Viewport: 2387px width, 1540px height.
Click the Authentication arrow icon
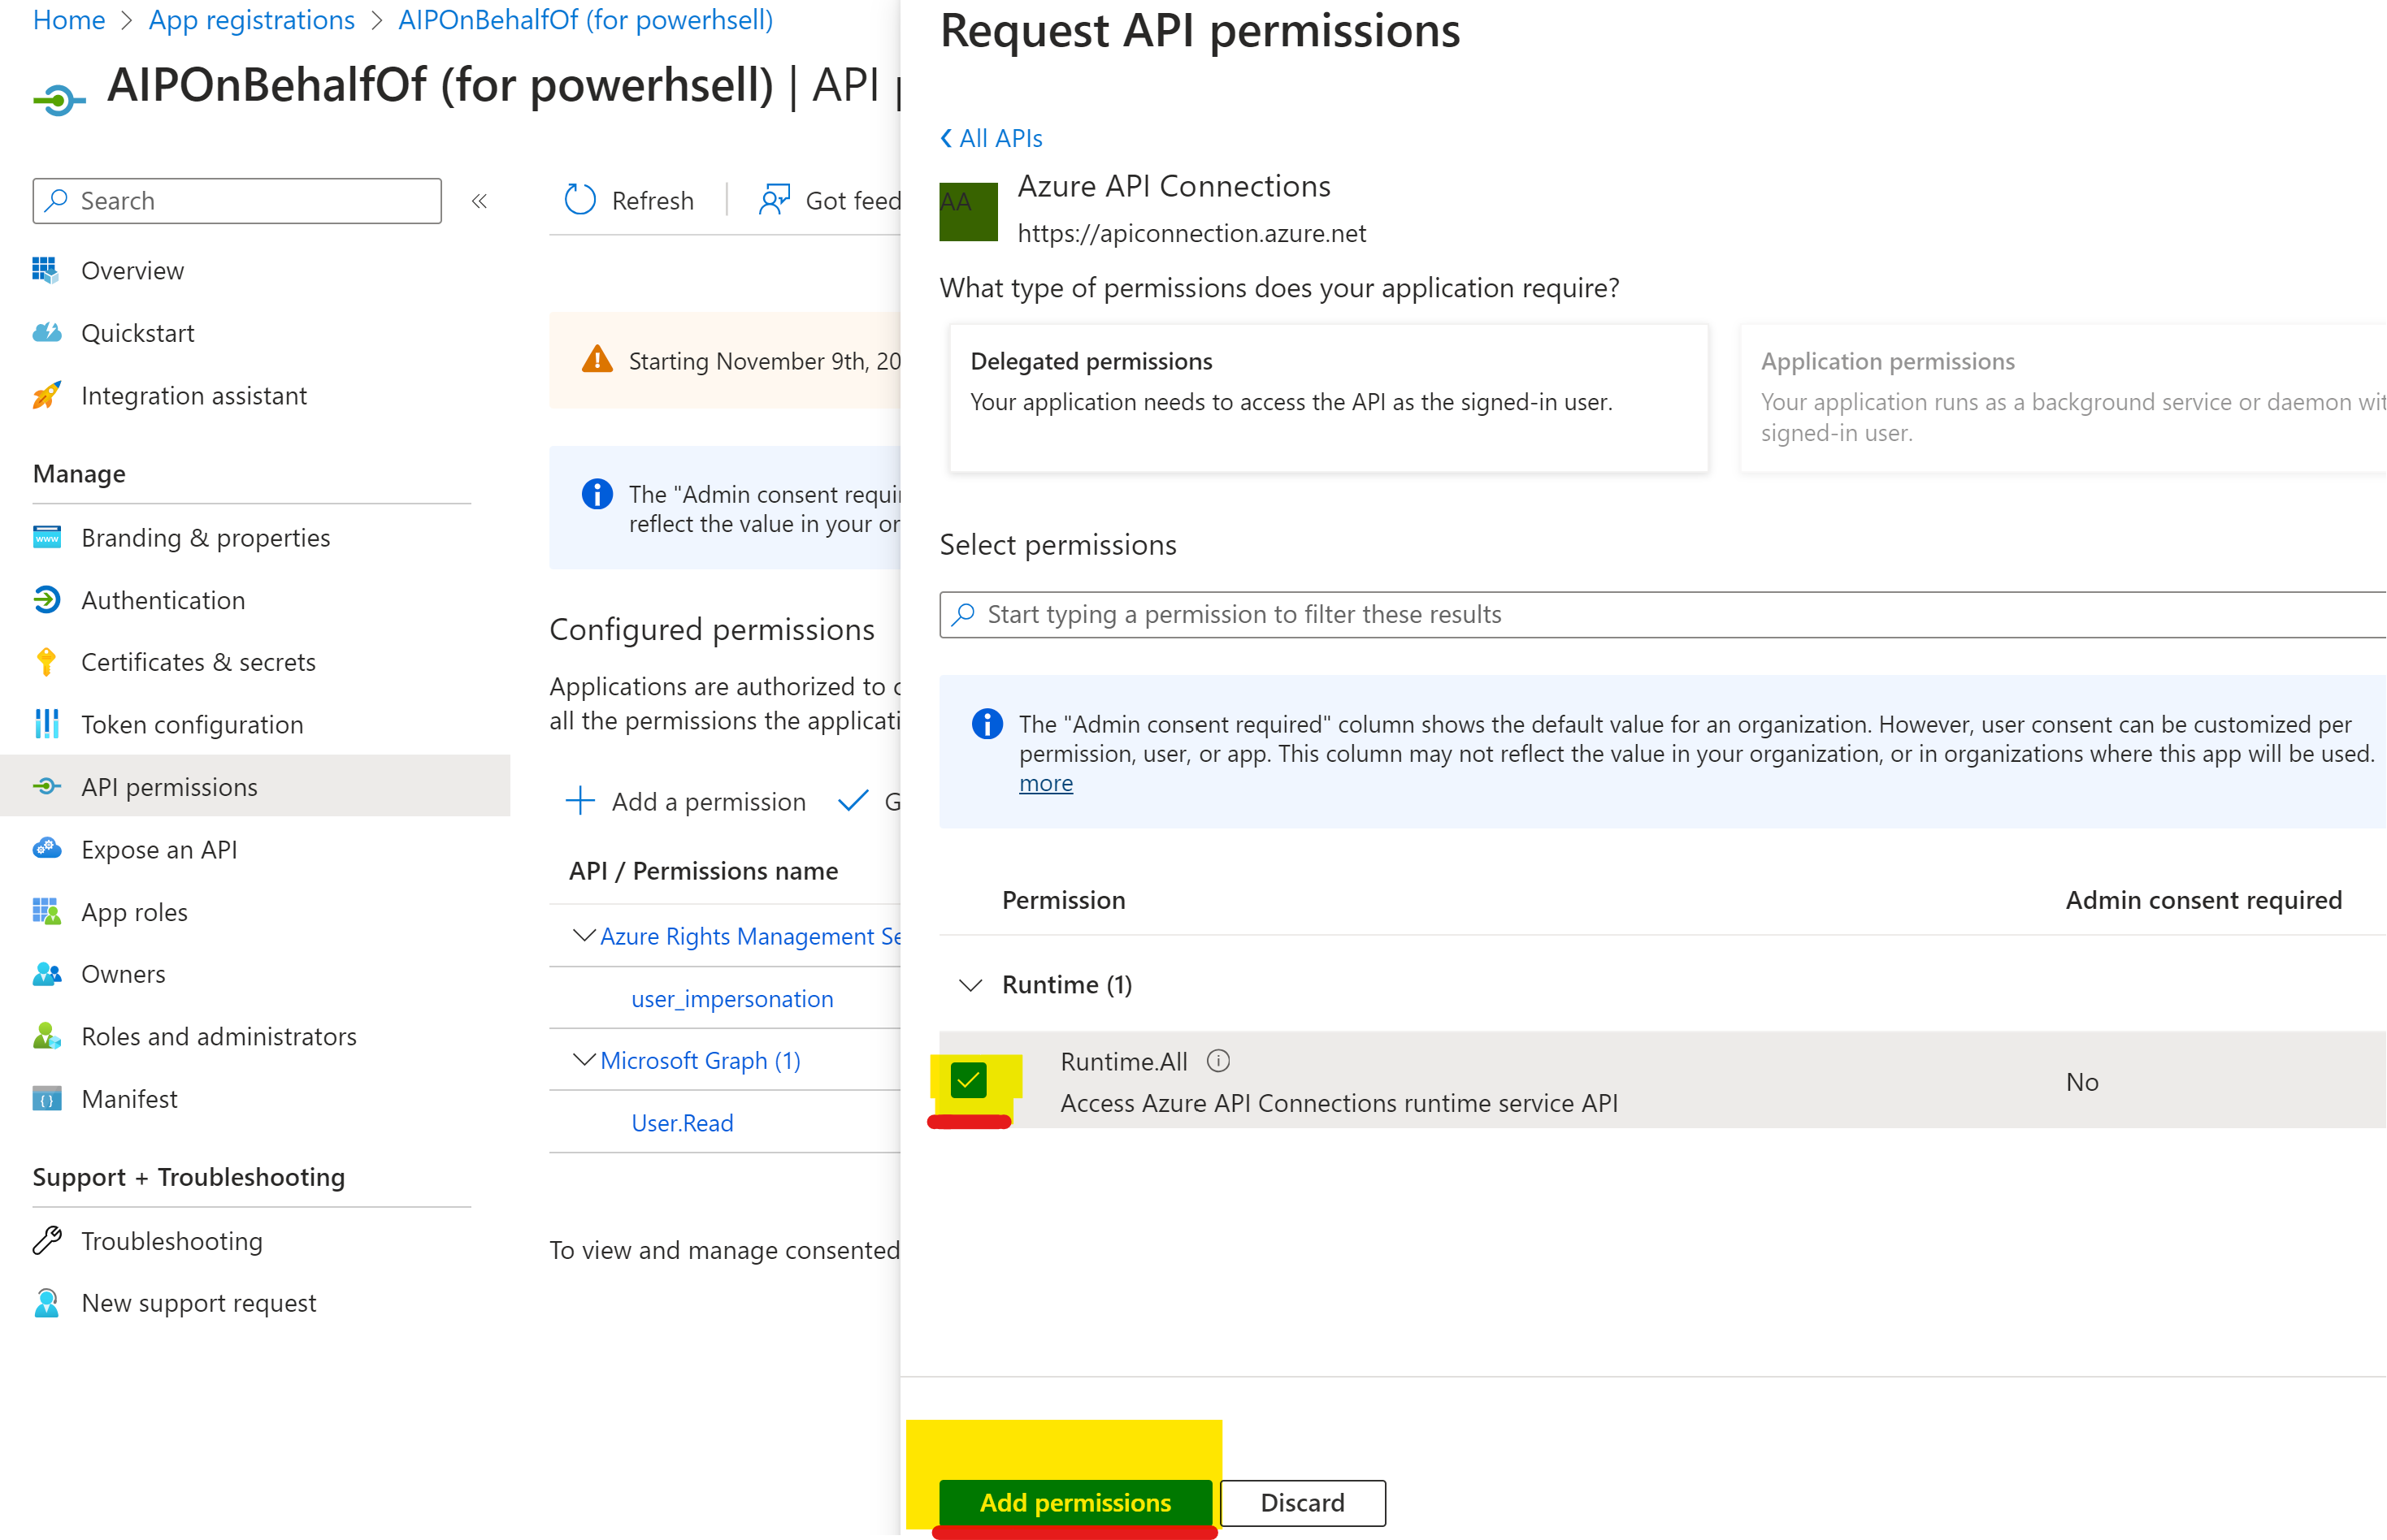(x=46, y=600)
